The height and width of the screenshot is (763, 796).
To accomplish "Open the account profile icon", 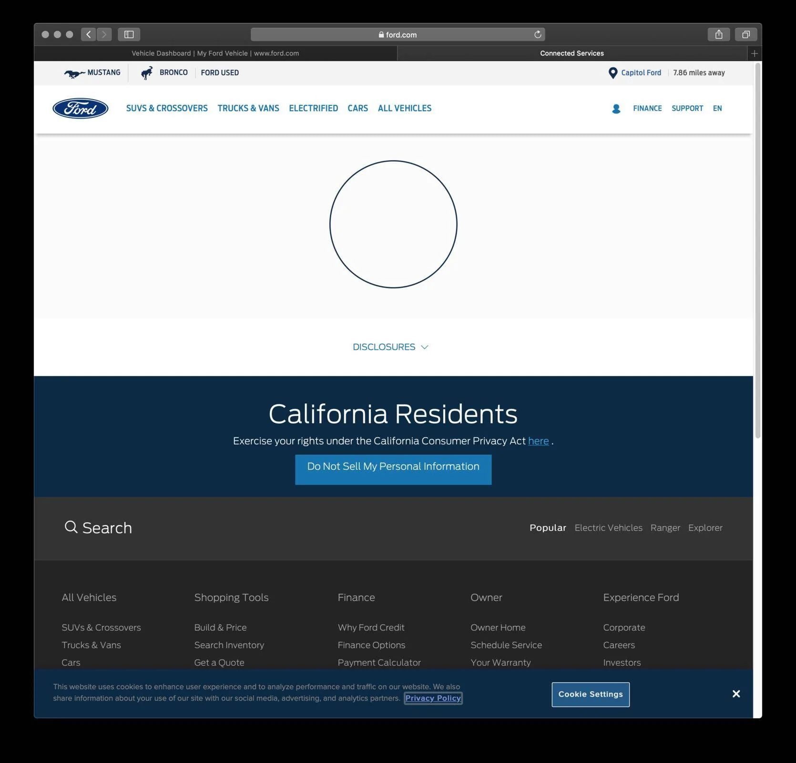I will (x=616, y=109).
